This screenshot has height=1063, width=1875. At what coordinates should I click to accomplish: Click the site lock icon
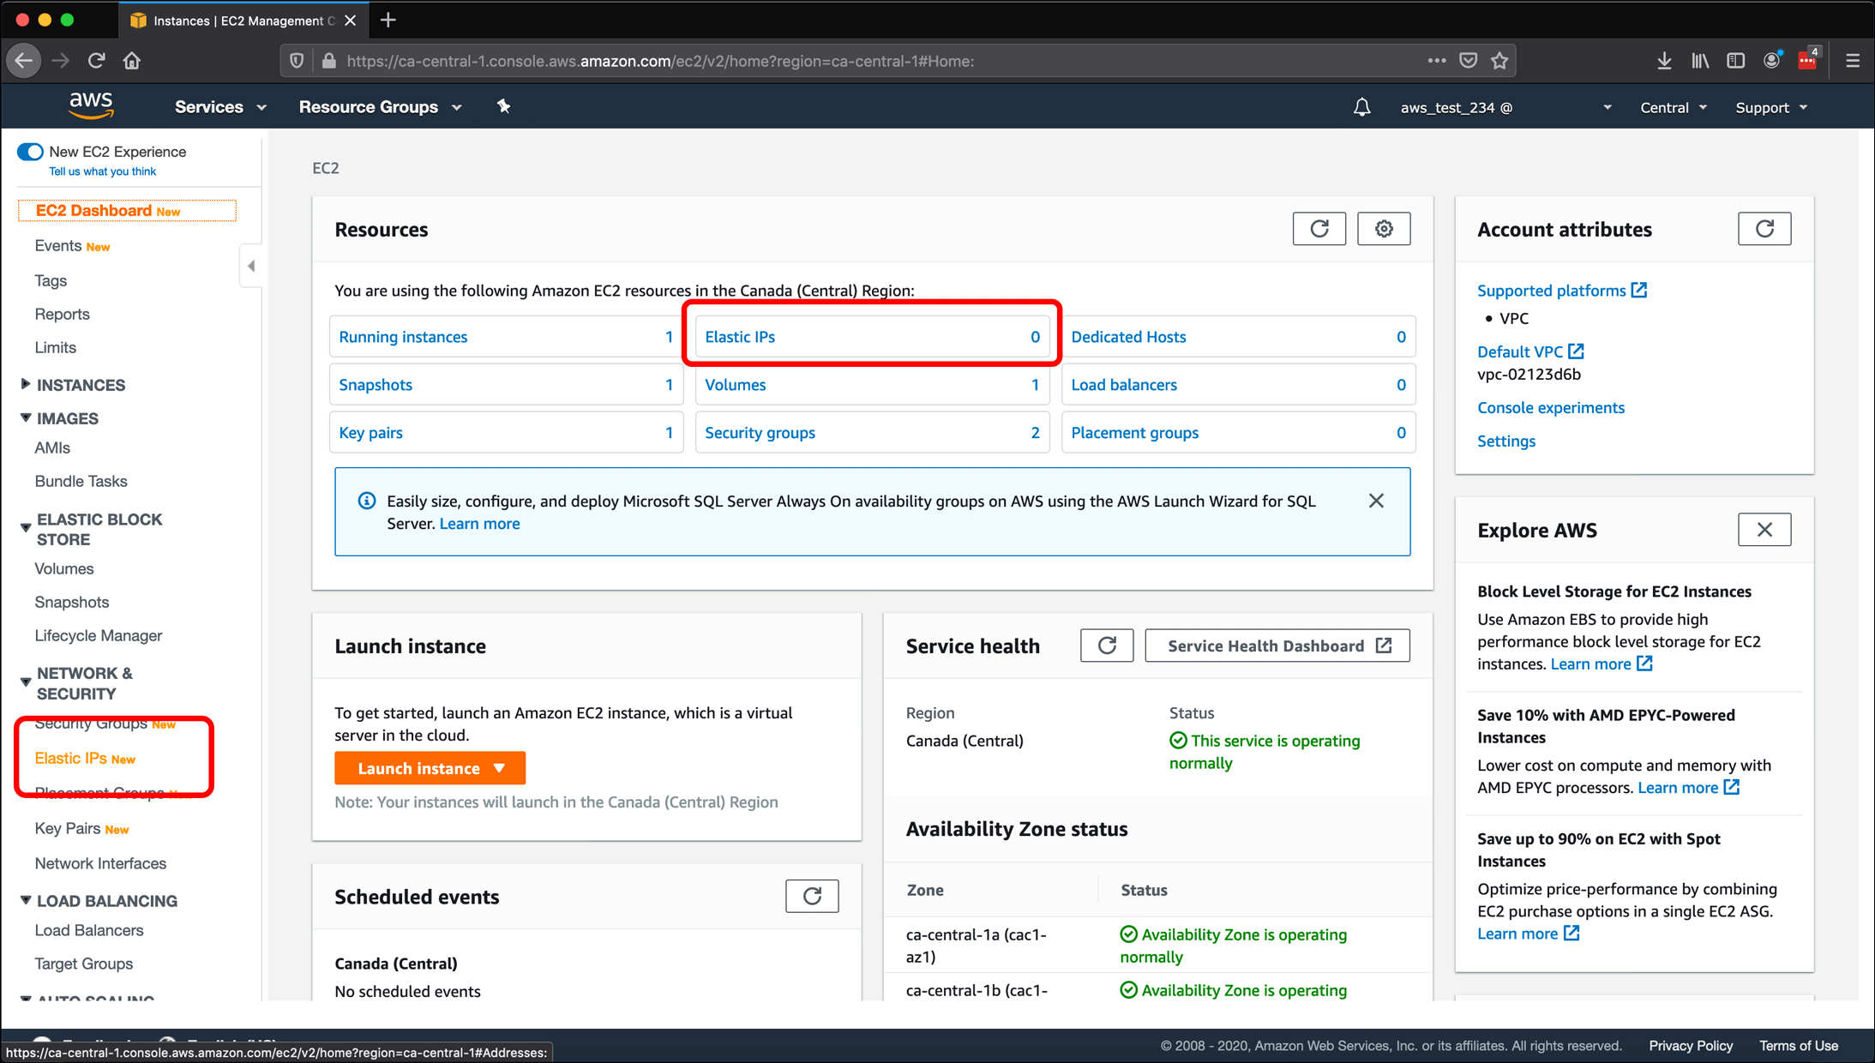click(329, 61)
